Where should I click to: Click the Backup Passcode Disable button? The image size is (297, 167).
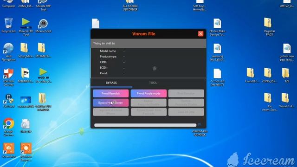point(148,103)
